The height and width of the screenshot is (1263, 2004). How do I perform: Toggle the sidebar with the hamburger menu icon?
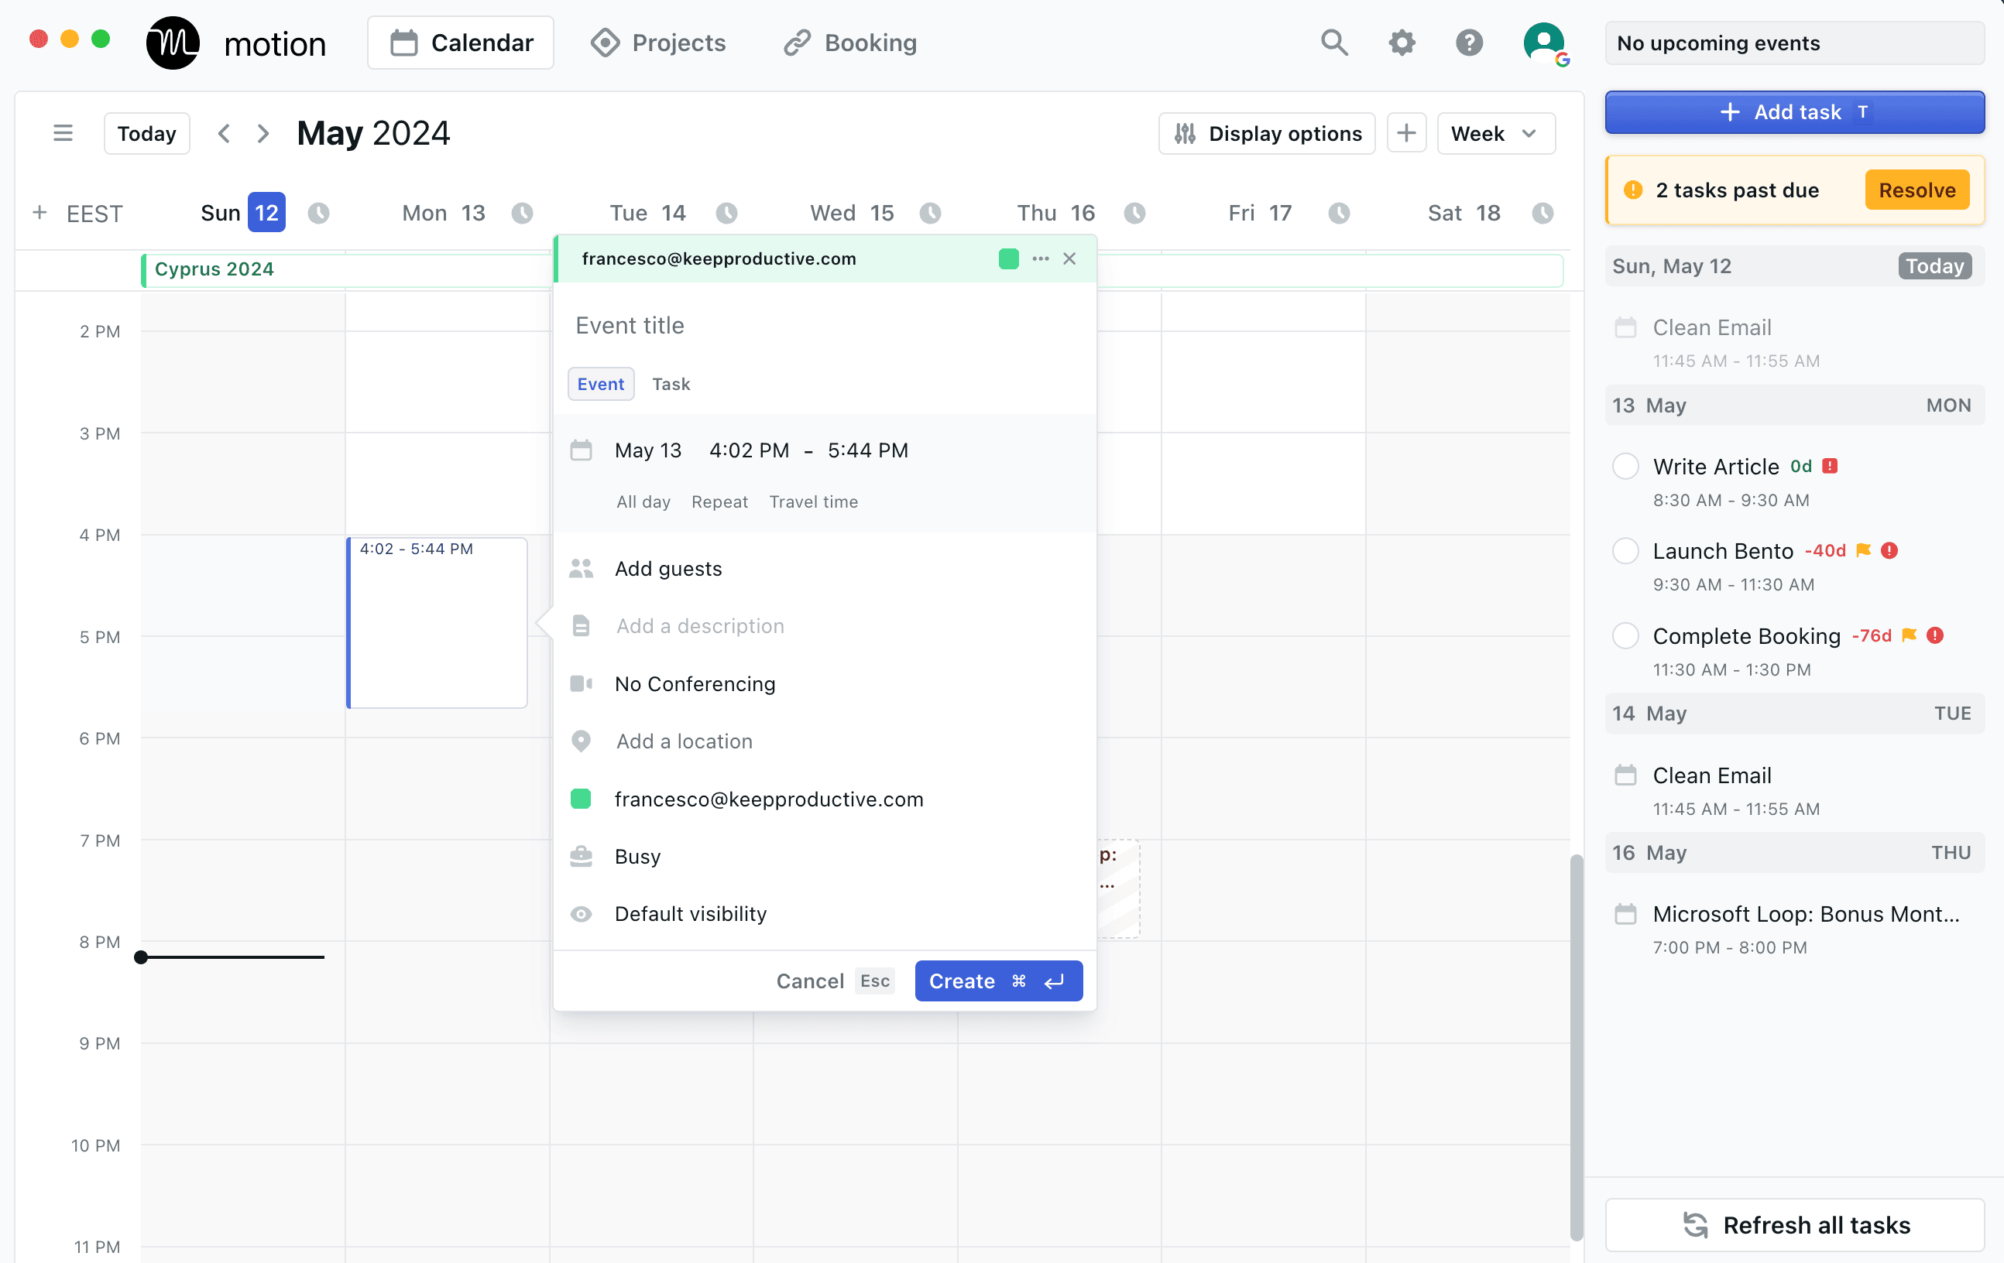click(63, 133)
